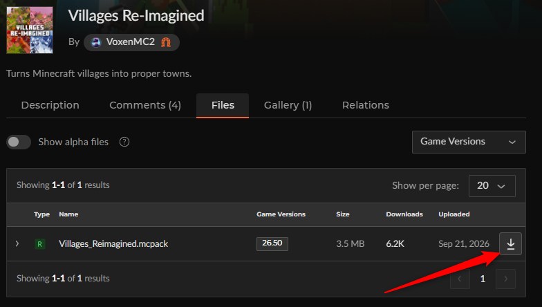Click the Villages_Reimagined.mcpack file name
This screenshot has height=307, width=542.
click(x=113, y=243)
